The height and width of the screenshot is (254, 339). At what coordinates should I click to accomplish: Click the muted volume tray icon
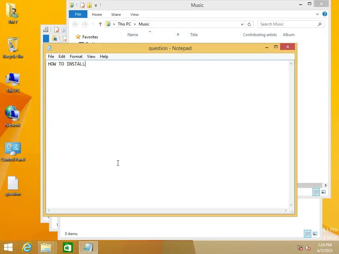pos(308,248)
